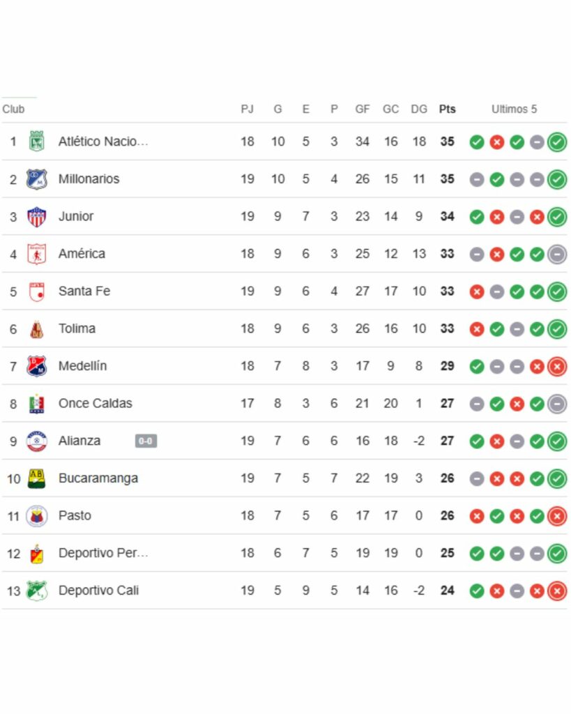Click the Alianza team crest
The width and height of the screenshot is (571, 714).
tap(36, 441)
